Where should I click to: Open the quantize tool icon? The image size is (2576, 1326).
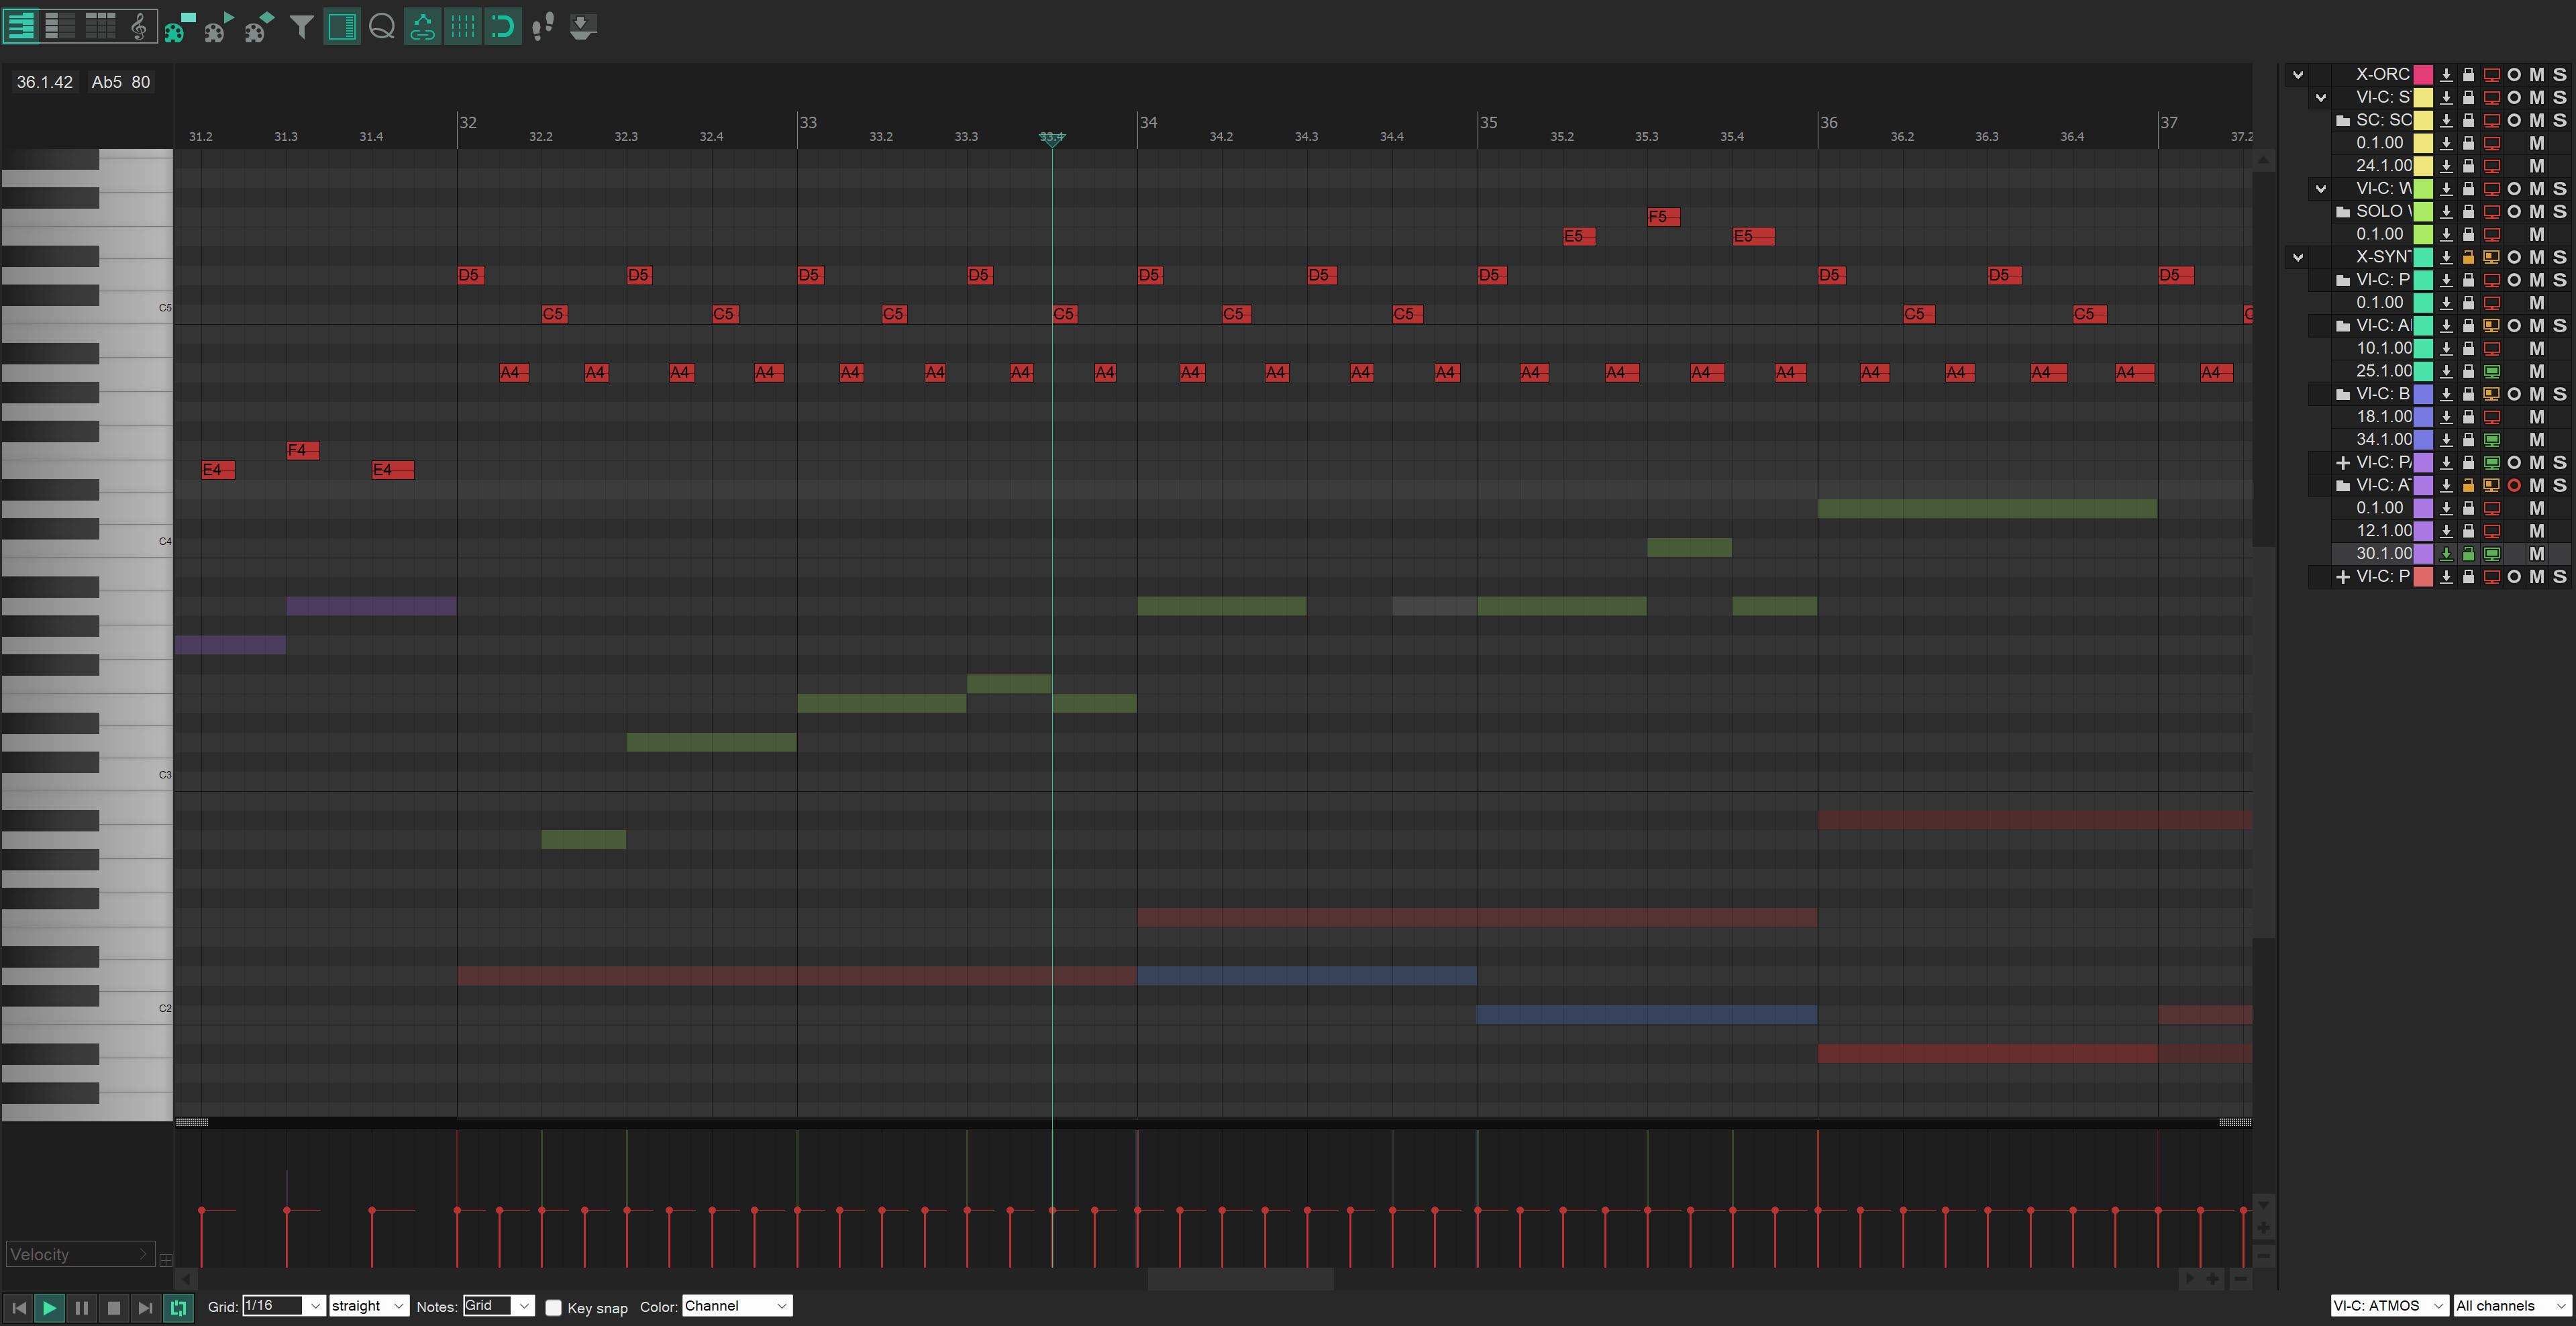382,26
